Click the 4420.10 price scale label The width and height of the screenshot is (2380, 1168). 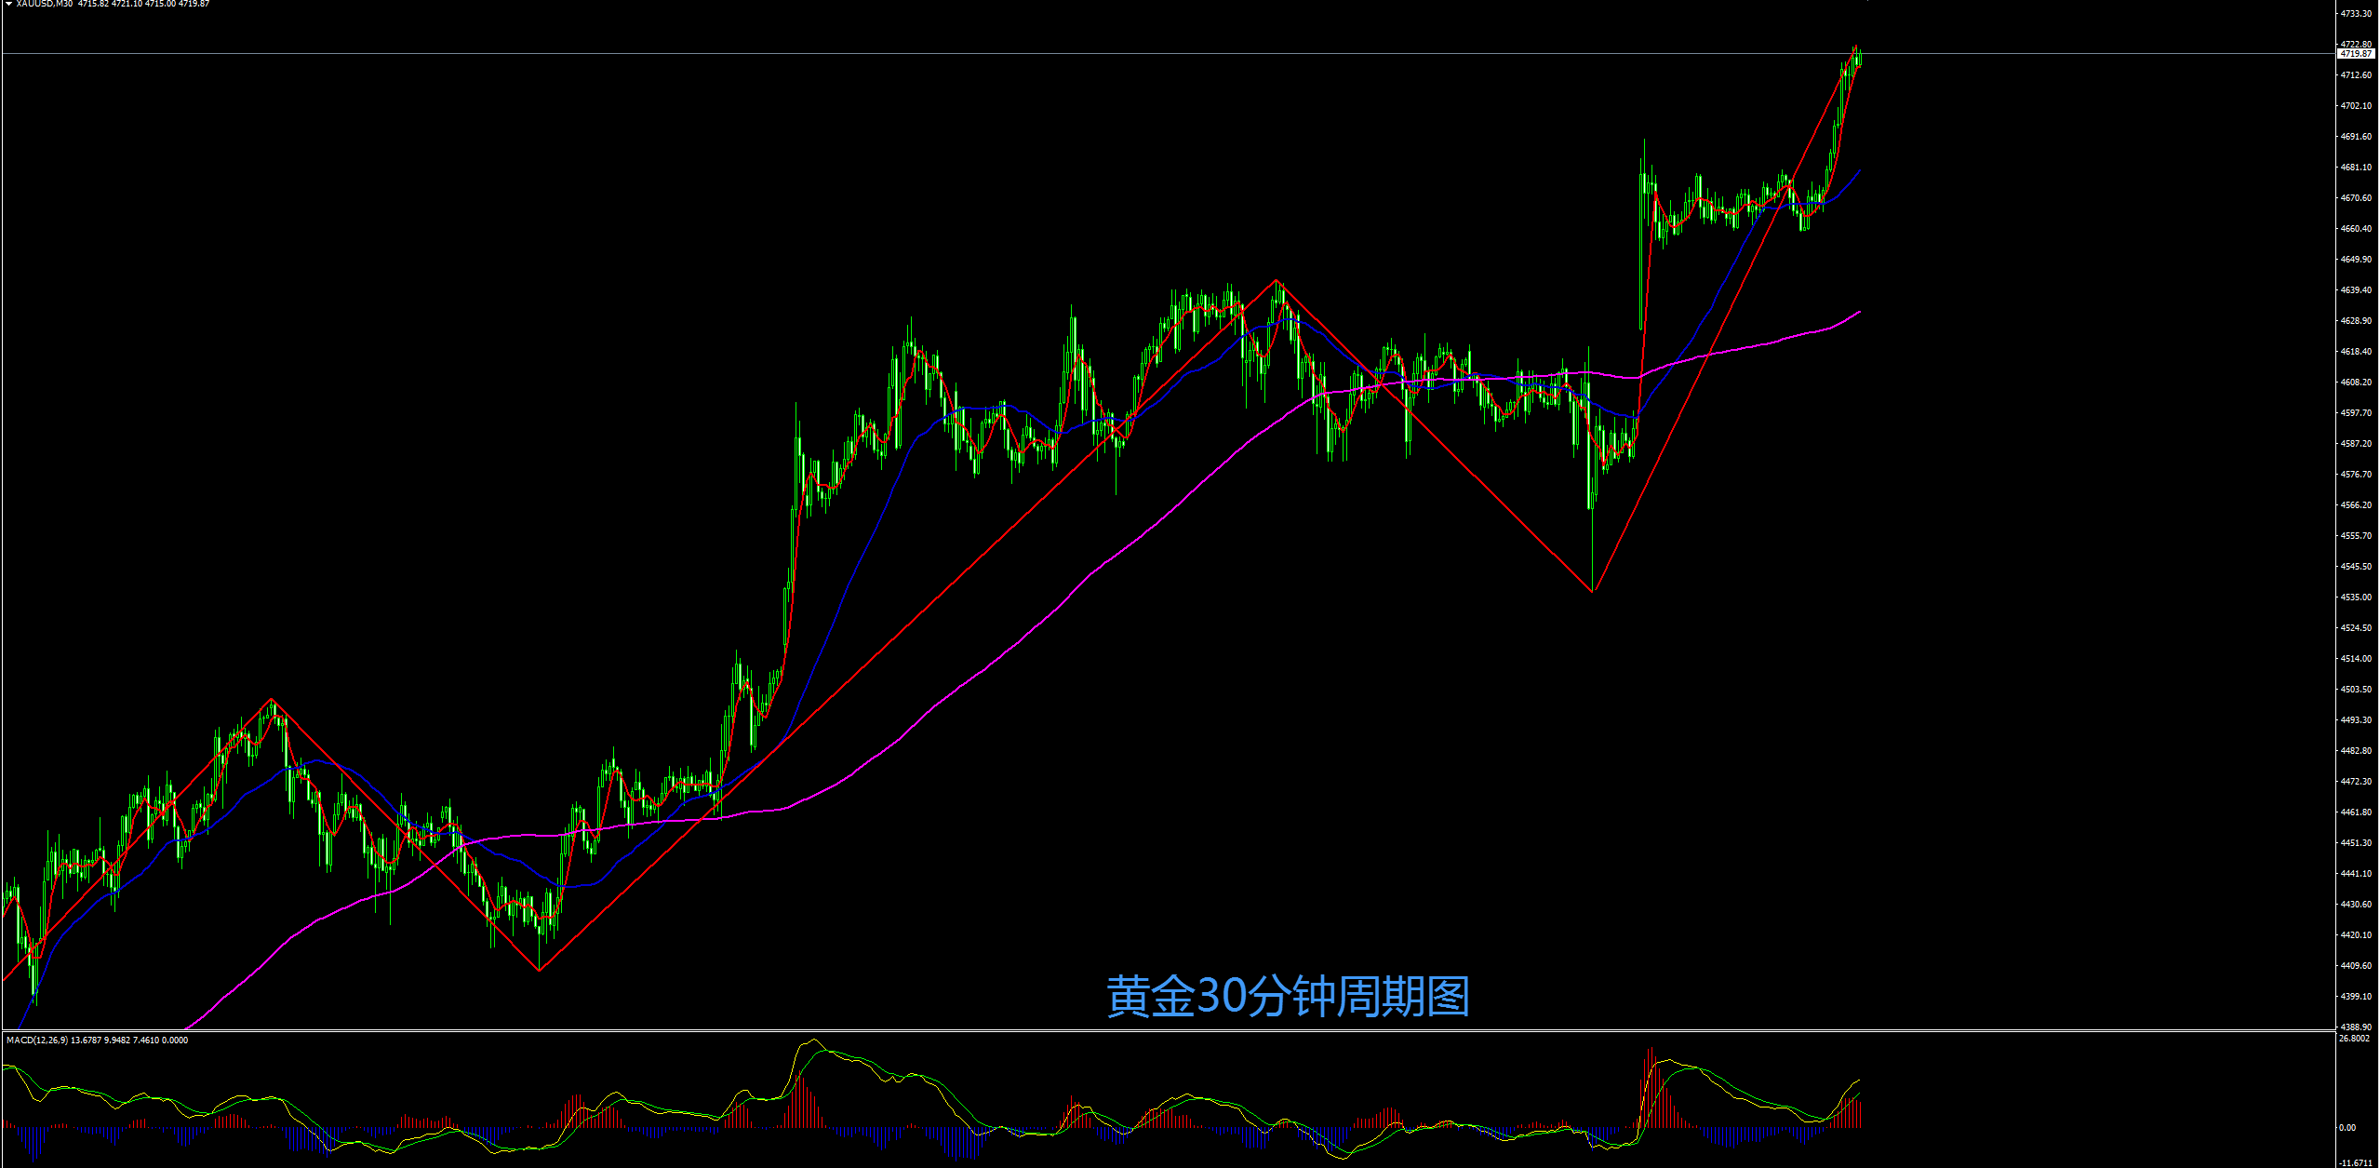tap(2355, 935)
